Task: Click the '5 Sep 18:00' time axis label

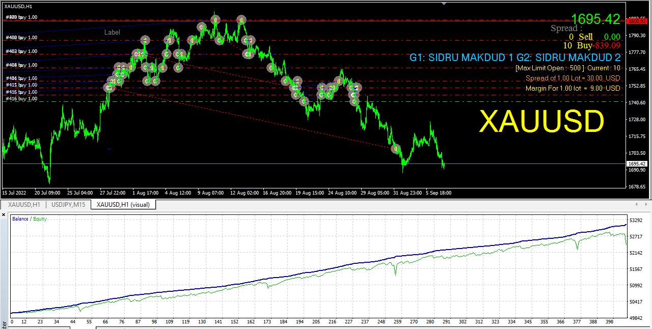Action: (x=438, y=193)
